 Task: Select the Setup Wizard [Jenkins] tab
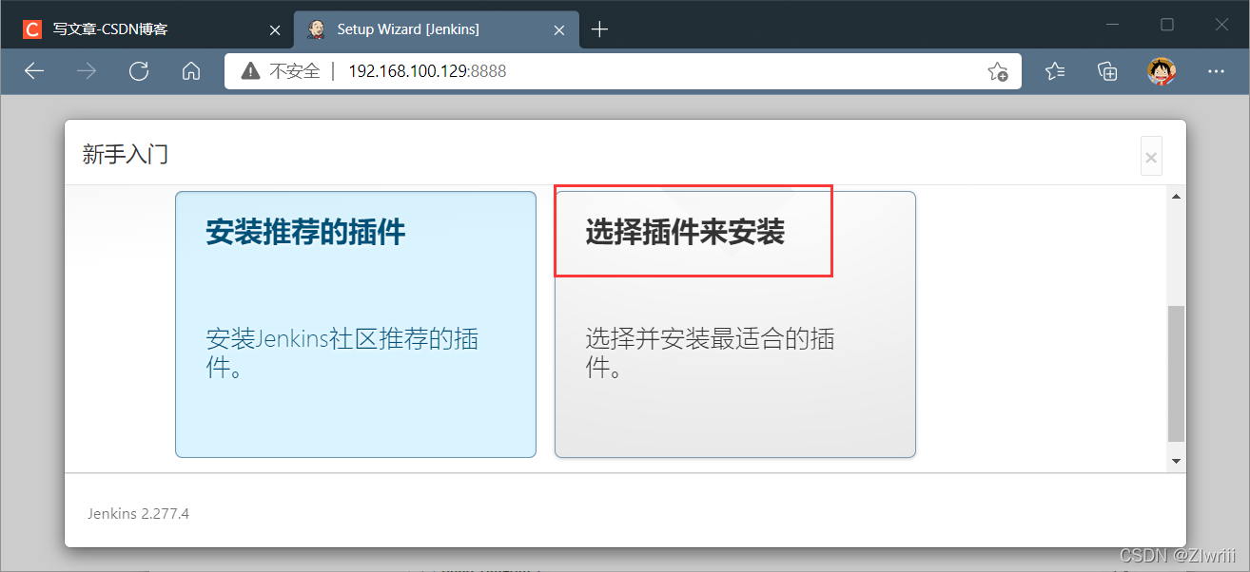(437, 29)
